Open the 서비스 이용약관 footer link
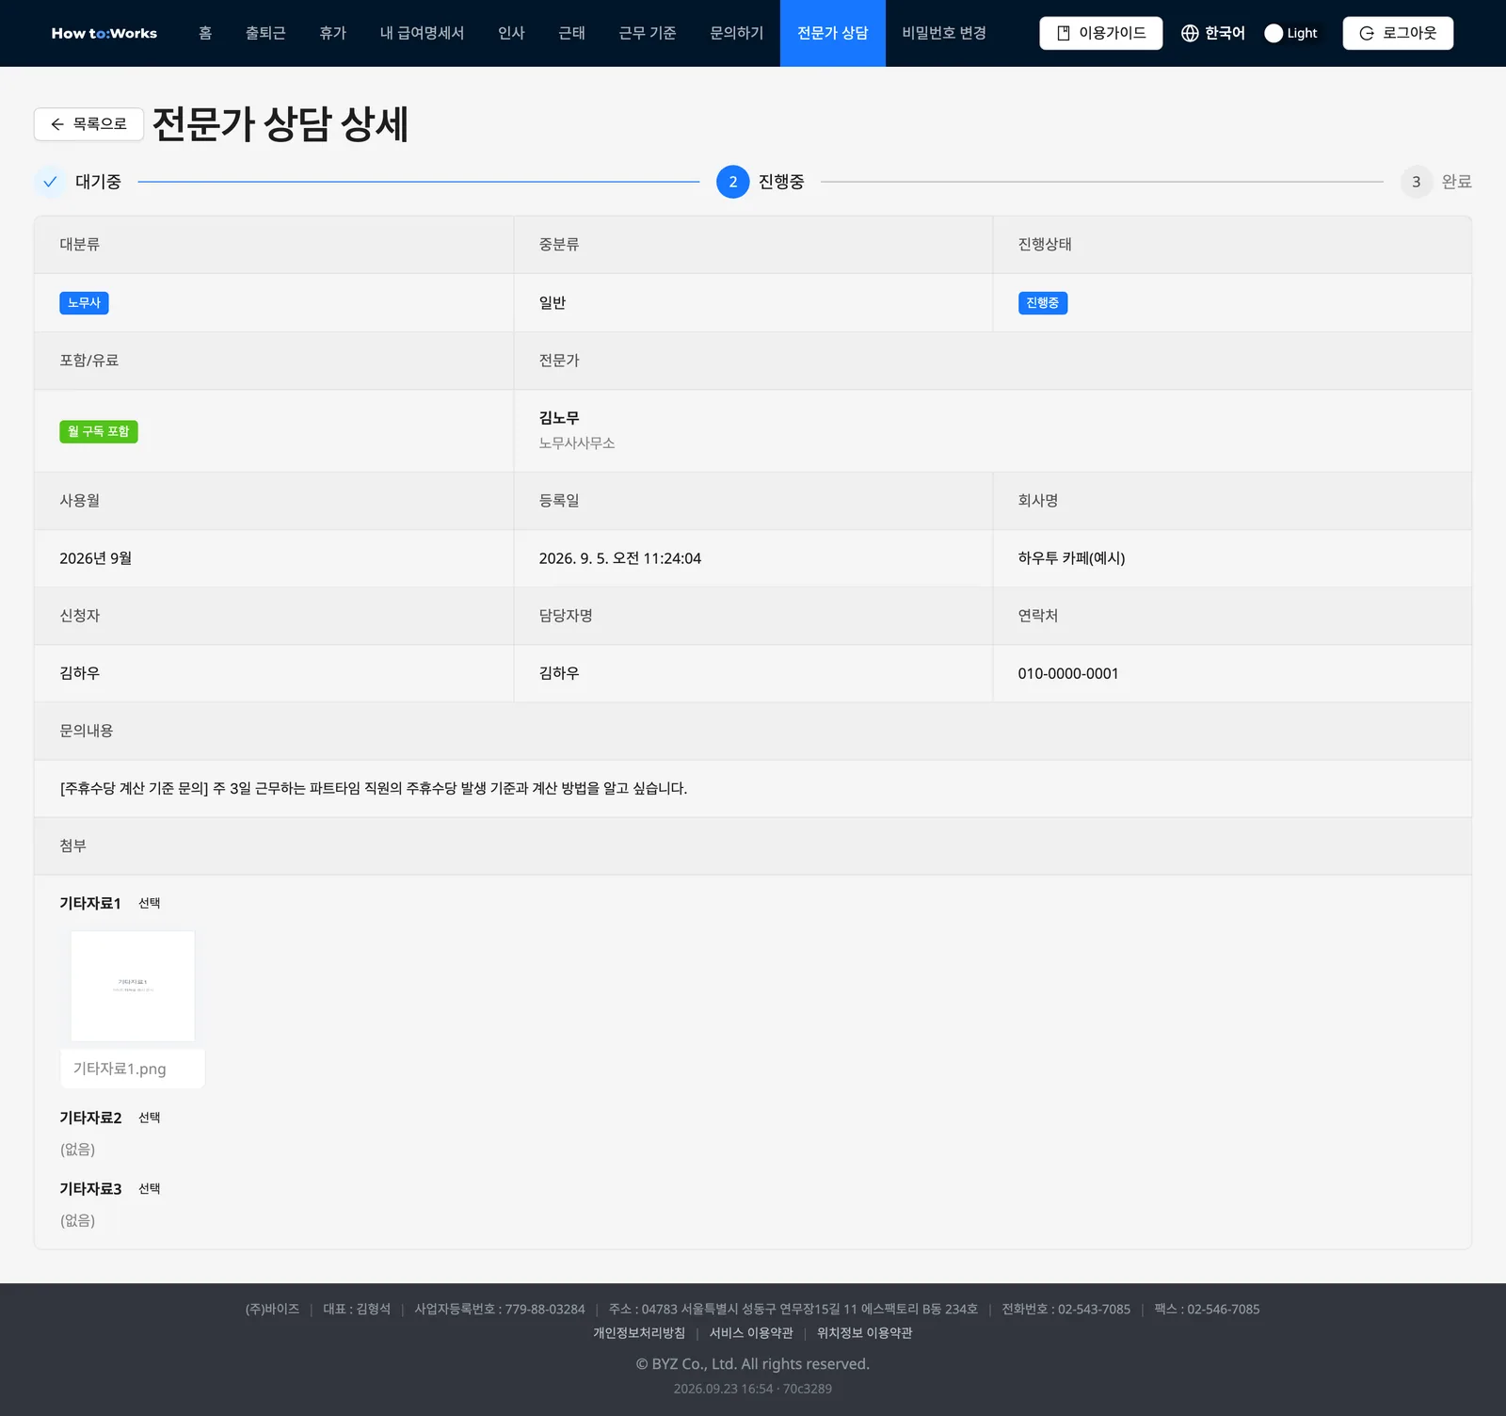The height and width of the screenshot is (1416, 1506). 751,1333
